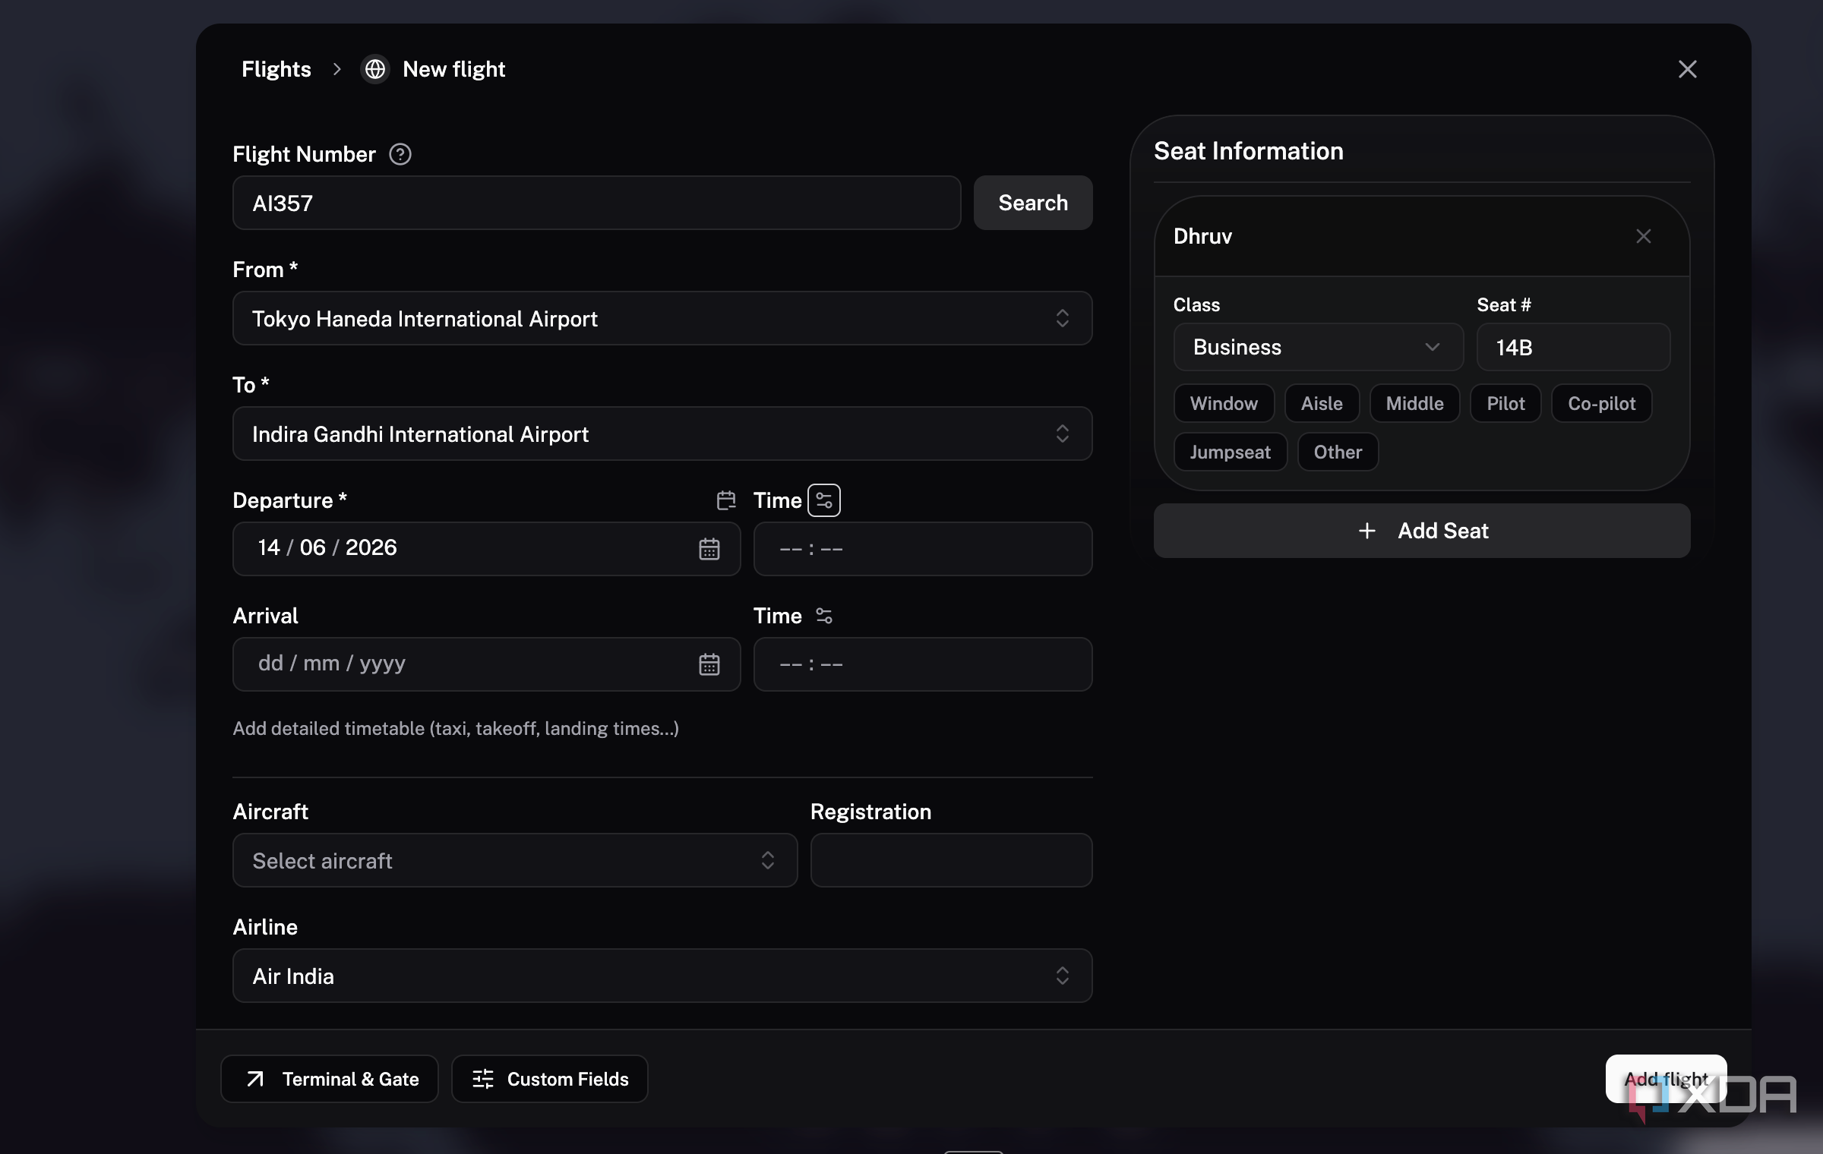Viewport: 1823px width, 1154px height.
Task: Click the Registration input field
Action: pos(951,860)
